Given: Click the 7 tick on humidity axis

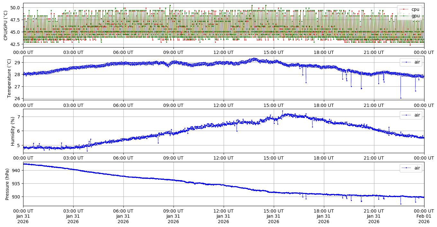Looking at the screenshot, I should pos(19,117).
